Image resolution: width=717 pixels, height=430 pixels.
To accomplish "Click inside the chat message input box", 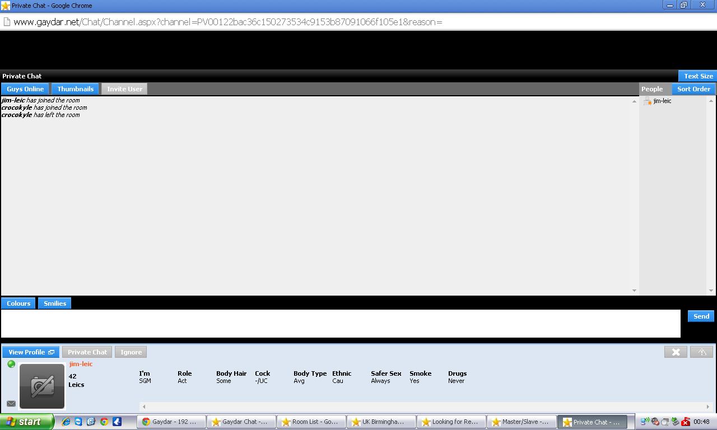I will pos(341,324).
